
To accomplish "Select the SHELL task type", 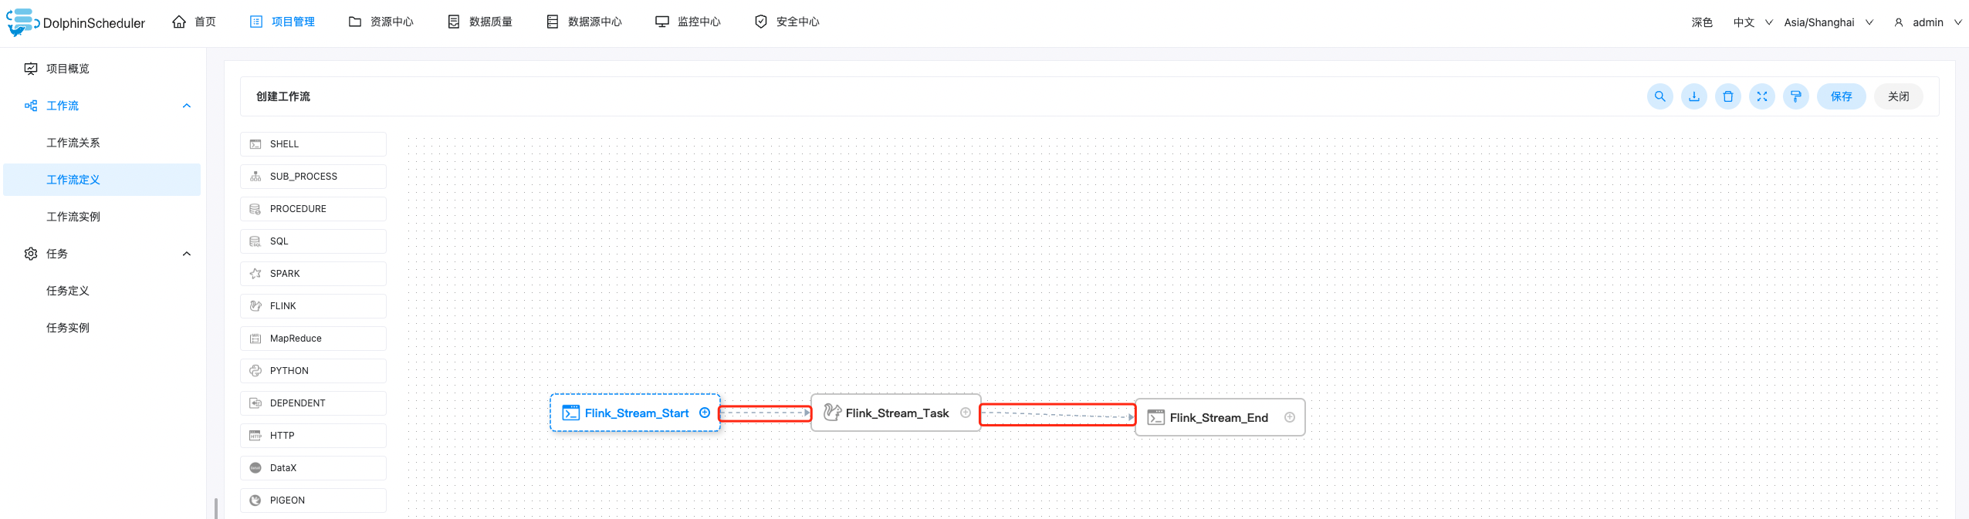I will pos(313,144).
